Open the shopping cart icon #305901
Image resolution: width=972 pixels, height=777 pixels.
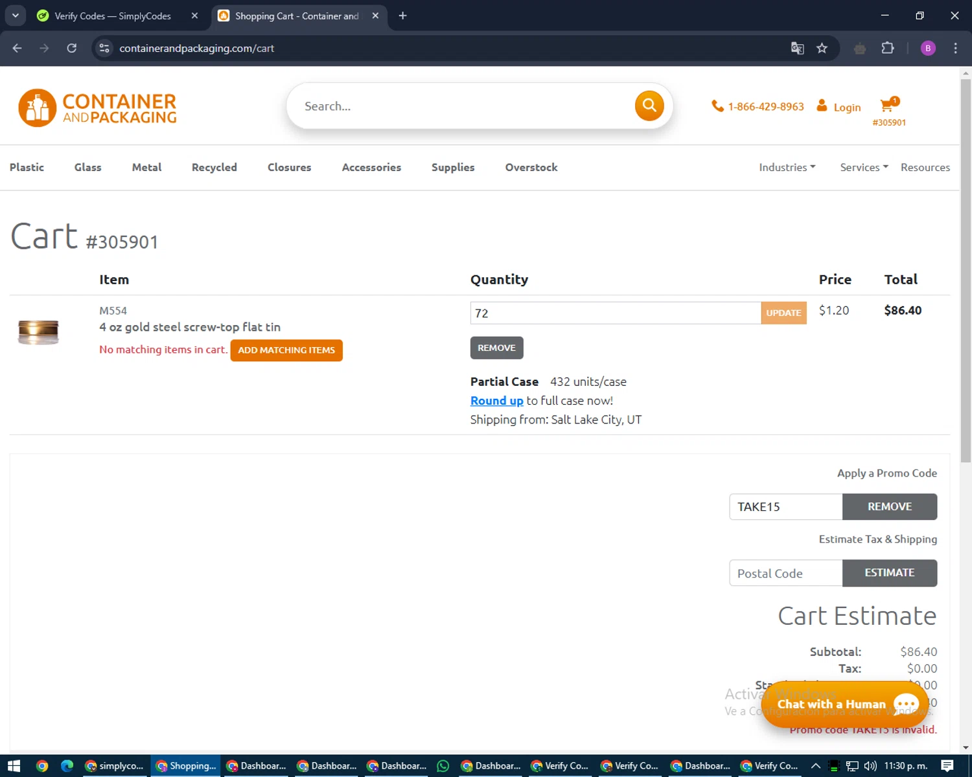pyautogui.click(x=889, y=111)
